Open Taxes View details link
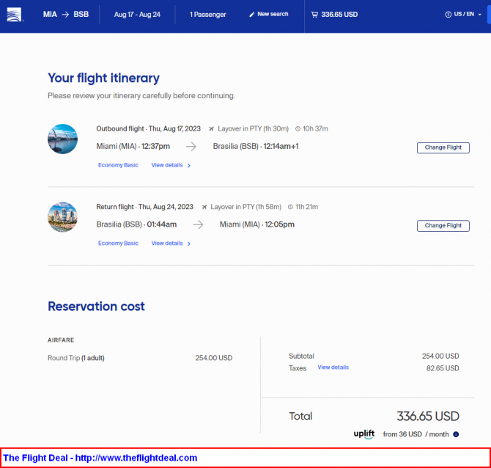The height and width of the screenshot is (468, 491). tap(333, 367)
